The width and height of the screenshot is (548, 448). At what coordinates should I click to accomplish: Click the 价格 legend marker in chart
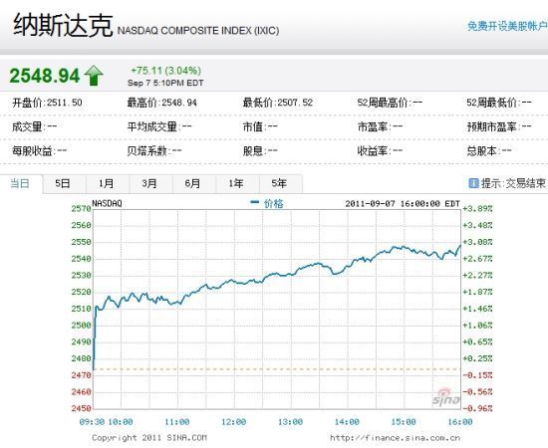[x=255, y=202]
